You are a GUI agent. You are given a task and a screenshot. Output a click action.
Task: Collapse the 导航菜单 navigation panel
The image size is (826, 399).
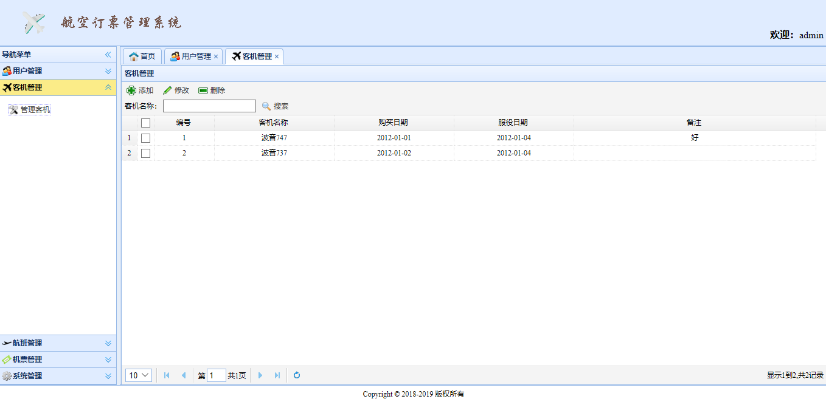point(108,55)
